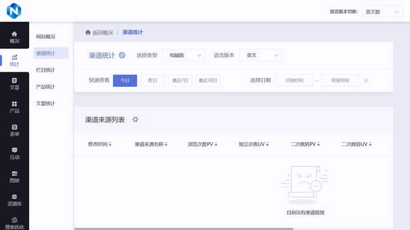Click the help icon next to 渠道统计

point(122,55)
